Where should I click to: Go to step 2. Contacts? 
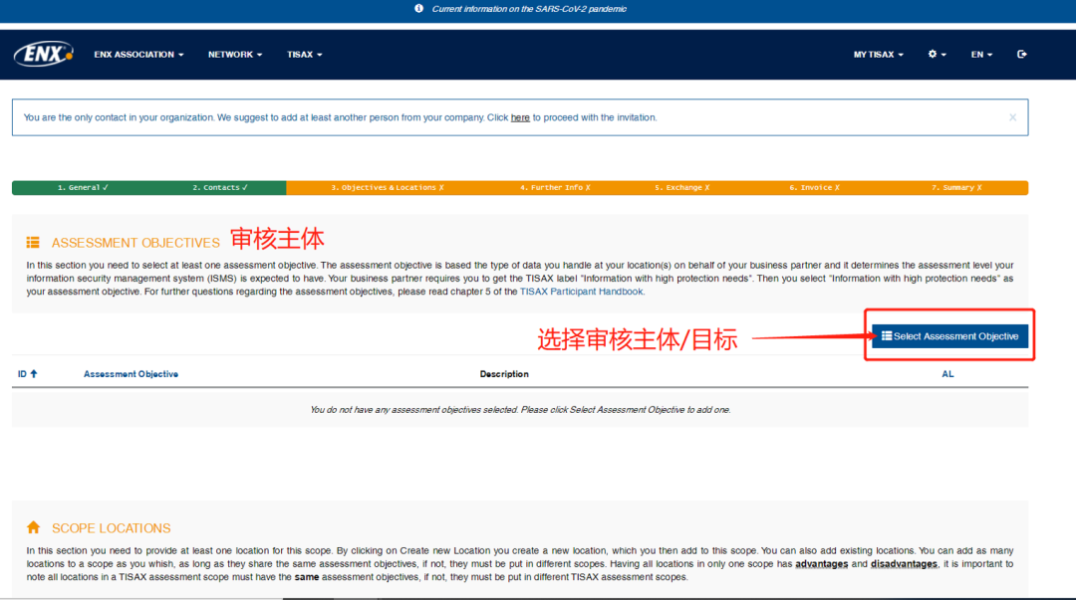(x=219, y=187)
